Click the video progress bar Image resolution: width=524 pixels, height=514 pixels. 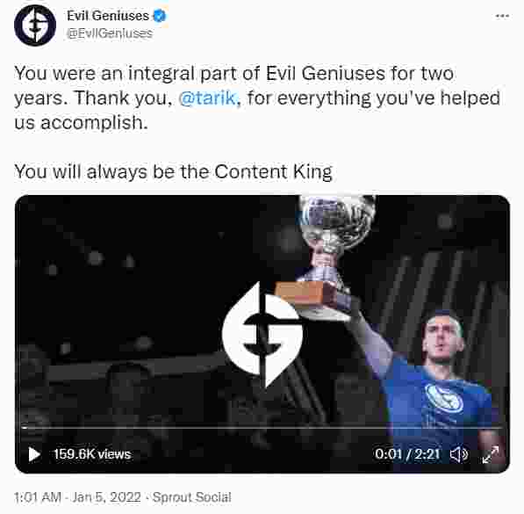262,428
